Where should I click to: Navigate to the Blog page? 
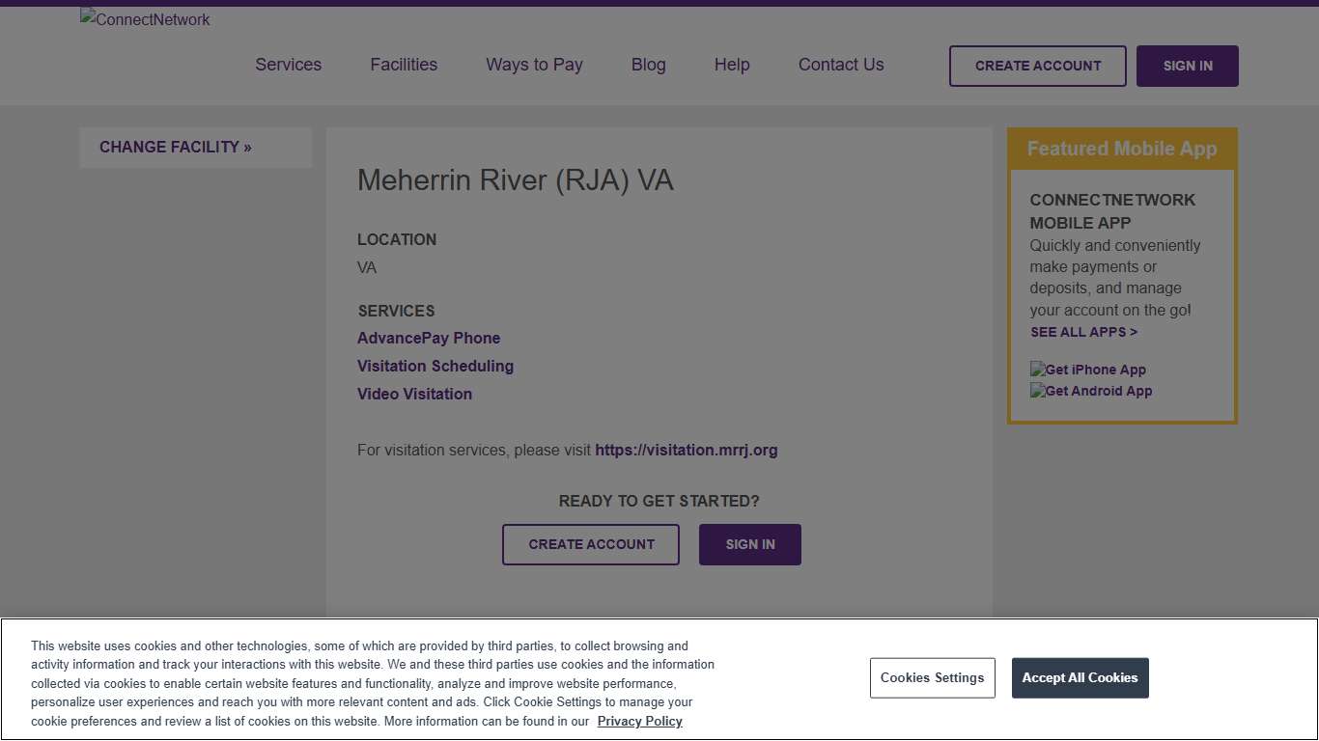click(x=648, y=65)
